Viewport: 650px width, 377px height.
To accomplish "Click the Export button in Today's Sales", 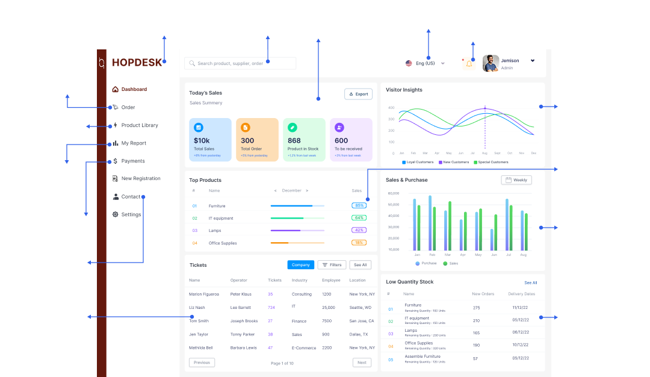I will point(358,94).
